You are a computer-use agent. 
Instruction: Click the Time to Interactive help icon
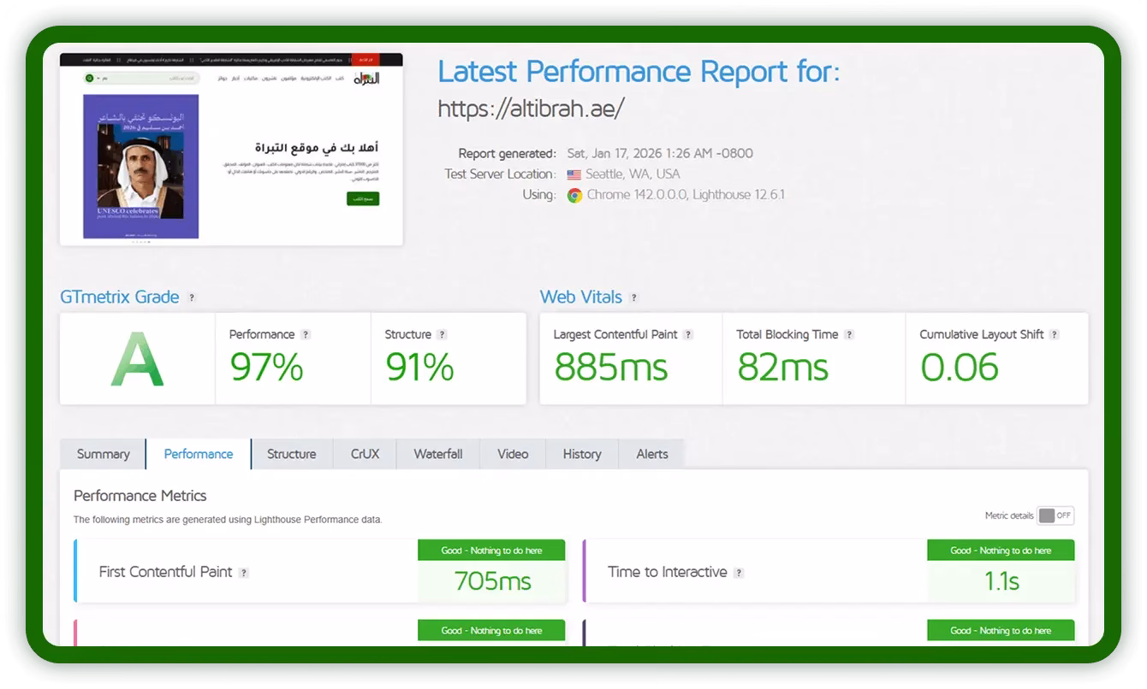(x=739, y=573)
